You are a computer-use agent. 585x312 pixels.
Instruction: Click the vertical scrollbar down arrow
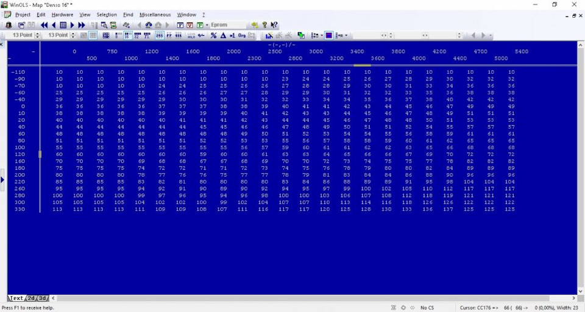pyautogui.click(x=581, y=291)
